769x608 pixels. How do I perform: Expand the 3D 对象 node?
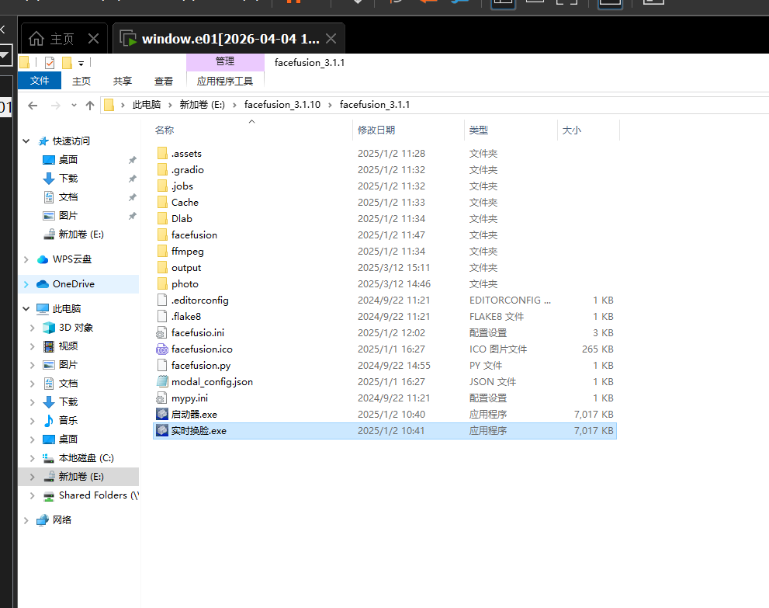point(33,328)
